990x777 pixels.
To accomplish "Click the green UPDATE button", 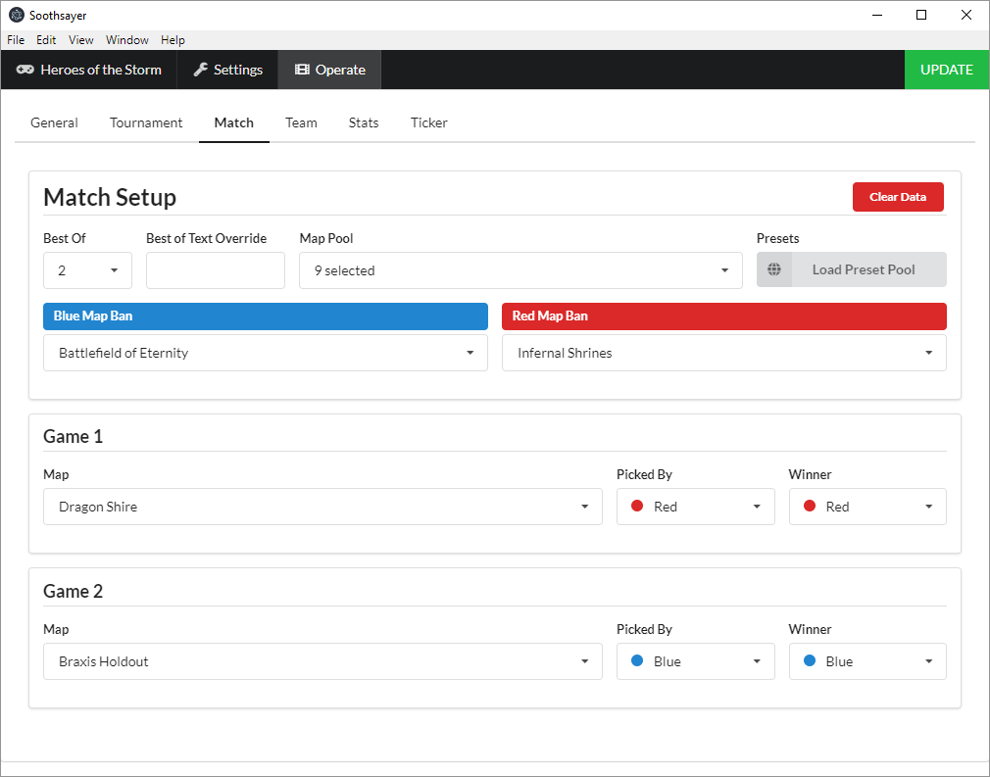I will (x=947, y=70).
